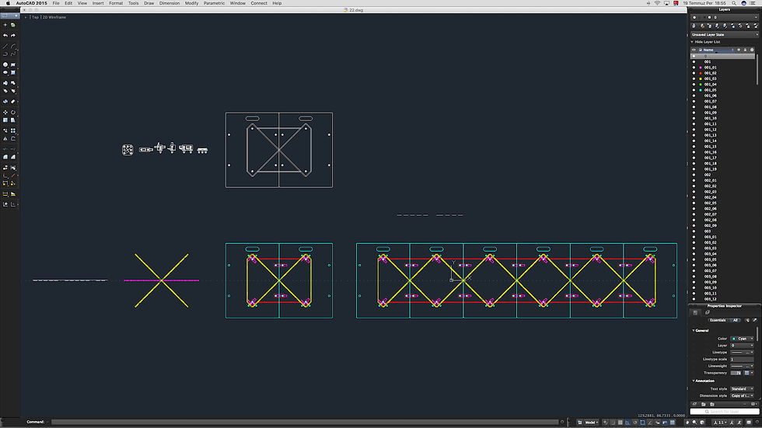This screenshot has width=762, height=428.
Task: Select the All filter button
Action: click(736, 320)
